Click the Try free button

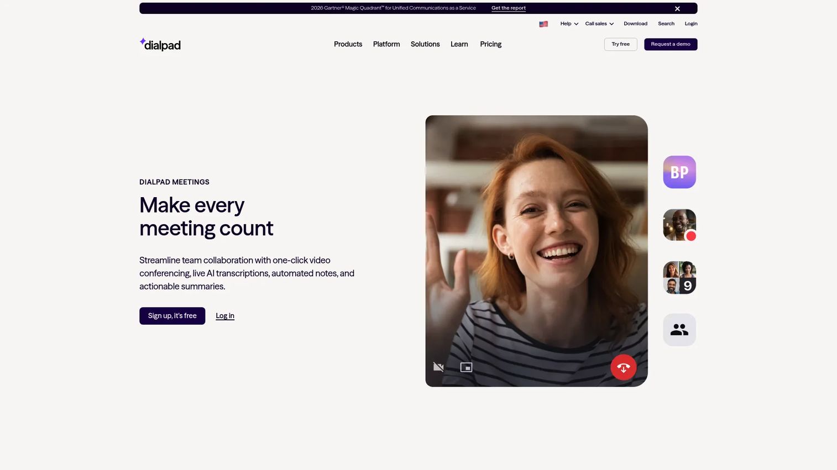pos(620,44)
